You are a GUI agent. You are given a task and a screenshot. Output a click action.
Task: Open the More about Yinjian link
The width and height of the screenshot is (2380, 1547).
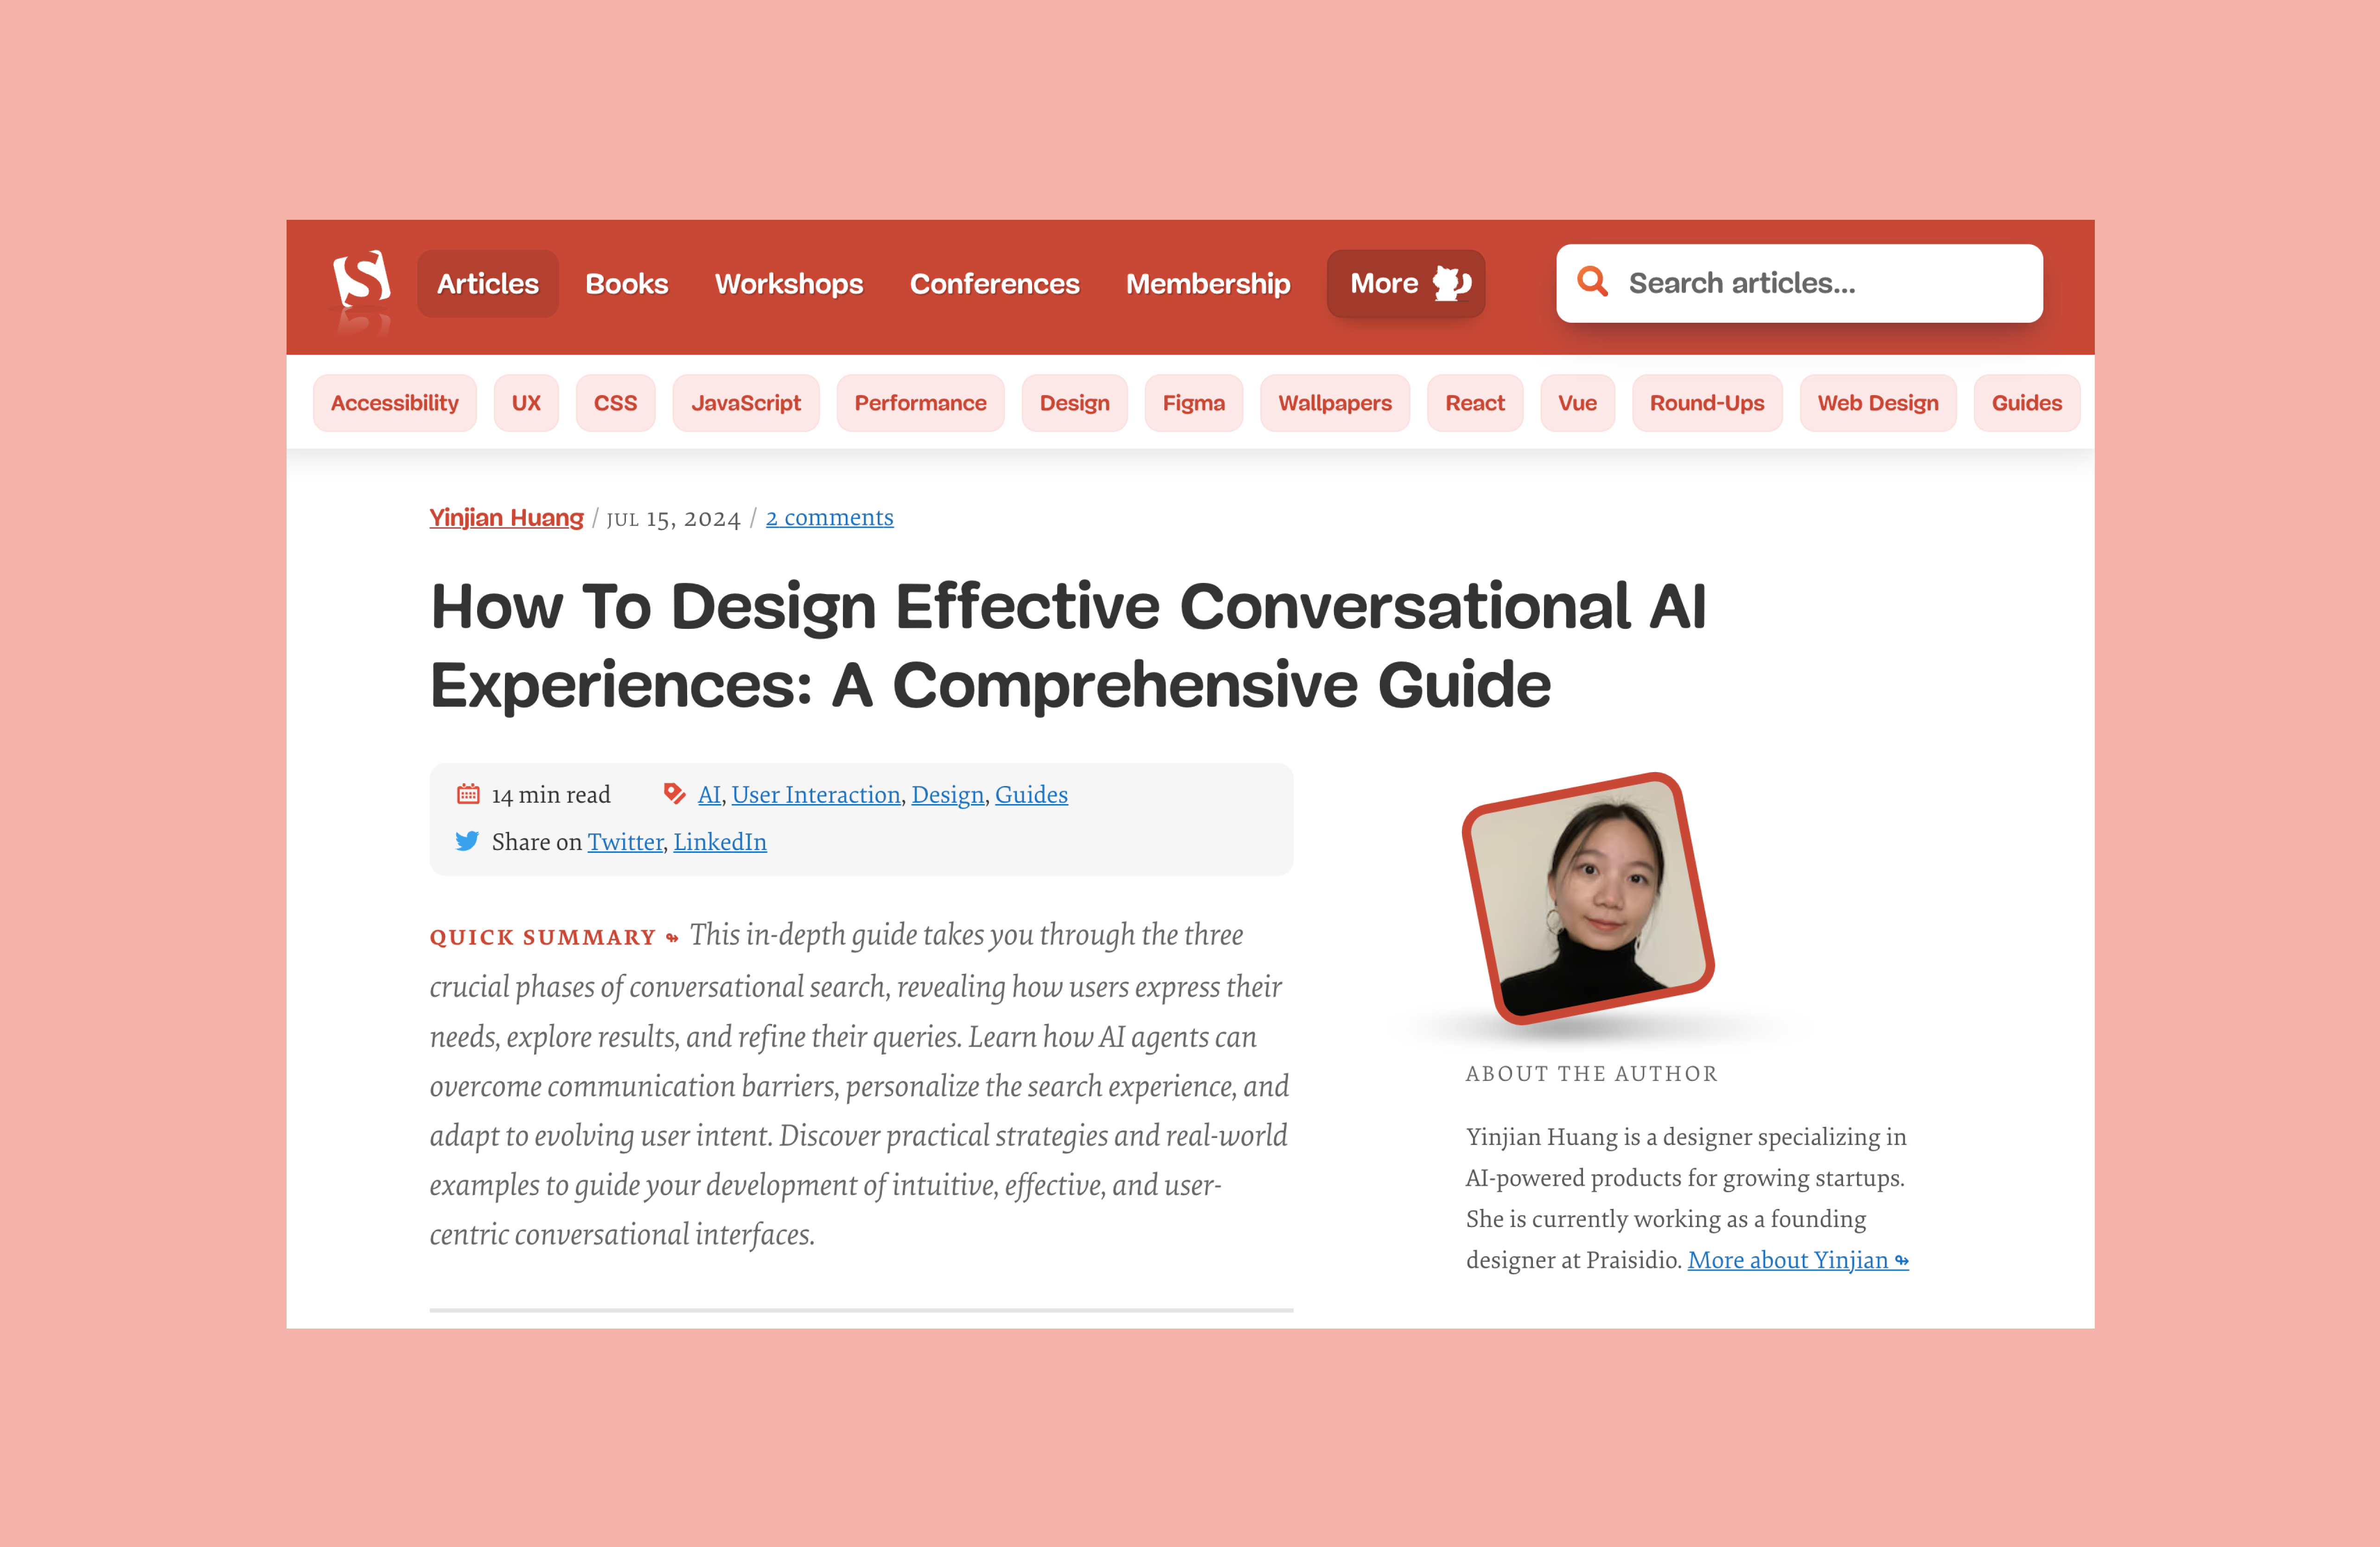[x=1797, y=1260]
